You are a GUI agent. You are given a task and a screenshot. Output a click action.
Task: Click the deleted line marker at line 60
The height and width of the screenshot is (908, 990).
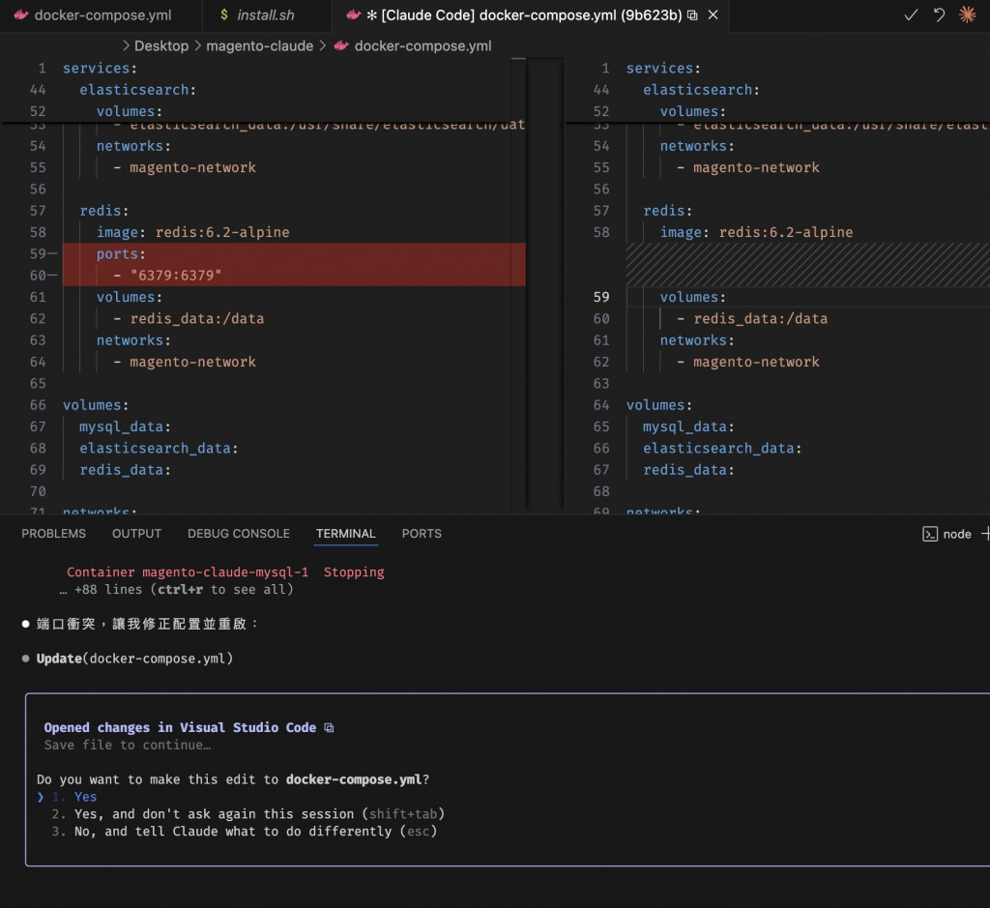(52, 276)
